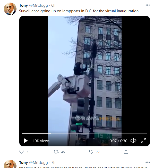
Task: Open more options on the 7h tweet
Action: click(148, 162)
